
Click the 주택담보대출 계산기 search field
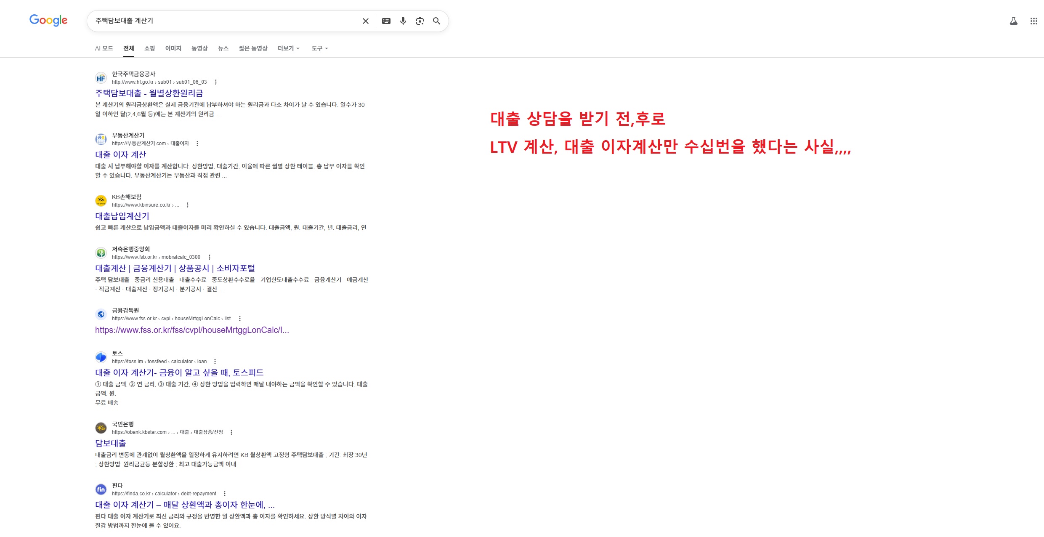pyautogui.click(x=225, y=21)
